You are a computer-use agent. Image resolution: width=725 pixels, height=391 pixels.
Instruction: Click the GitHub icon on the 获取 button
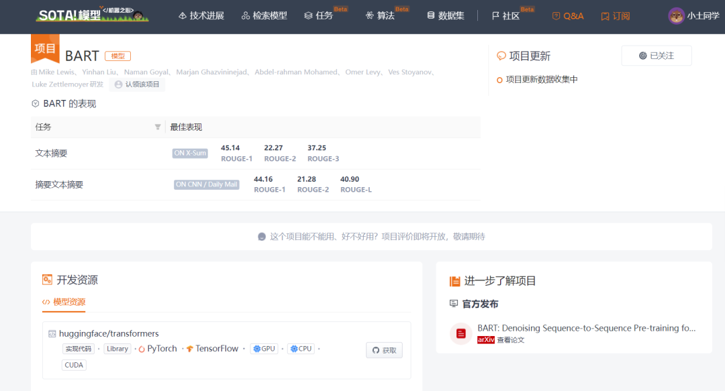click(x=377, y=349)
